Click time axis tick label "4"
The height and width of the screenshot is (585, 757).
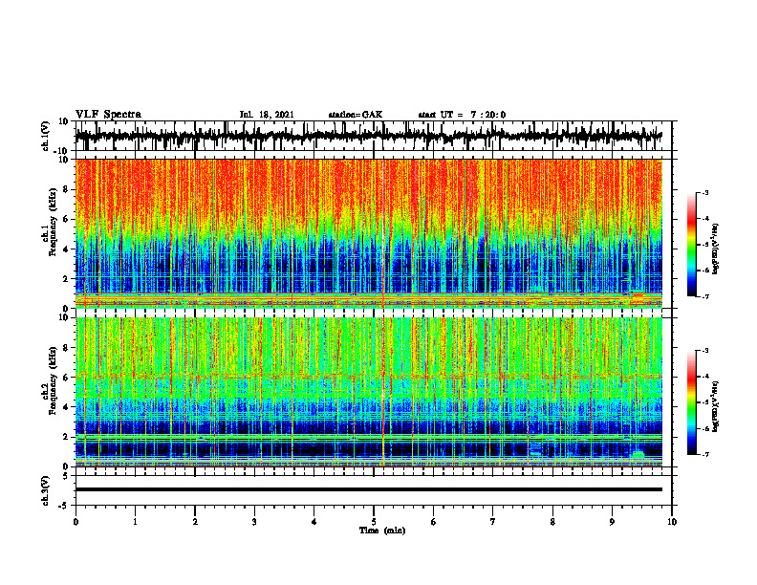[x=314, y=522]
